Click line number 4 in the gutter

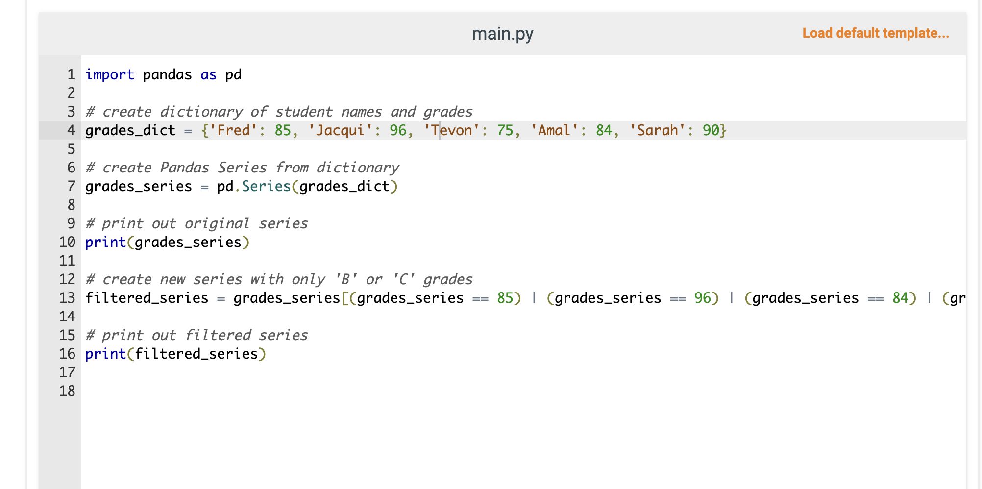(70, 130)
